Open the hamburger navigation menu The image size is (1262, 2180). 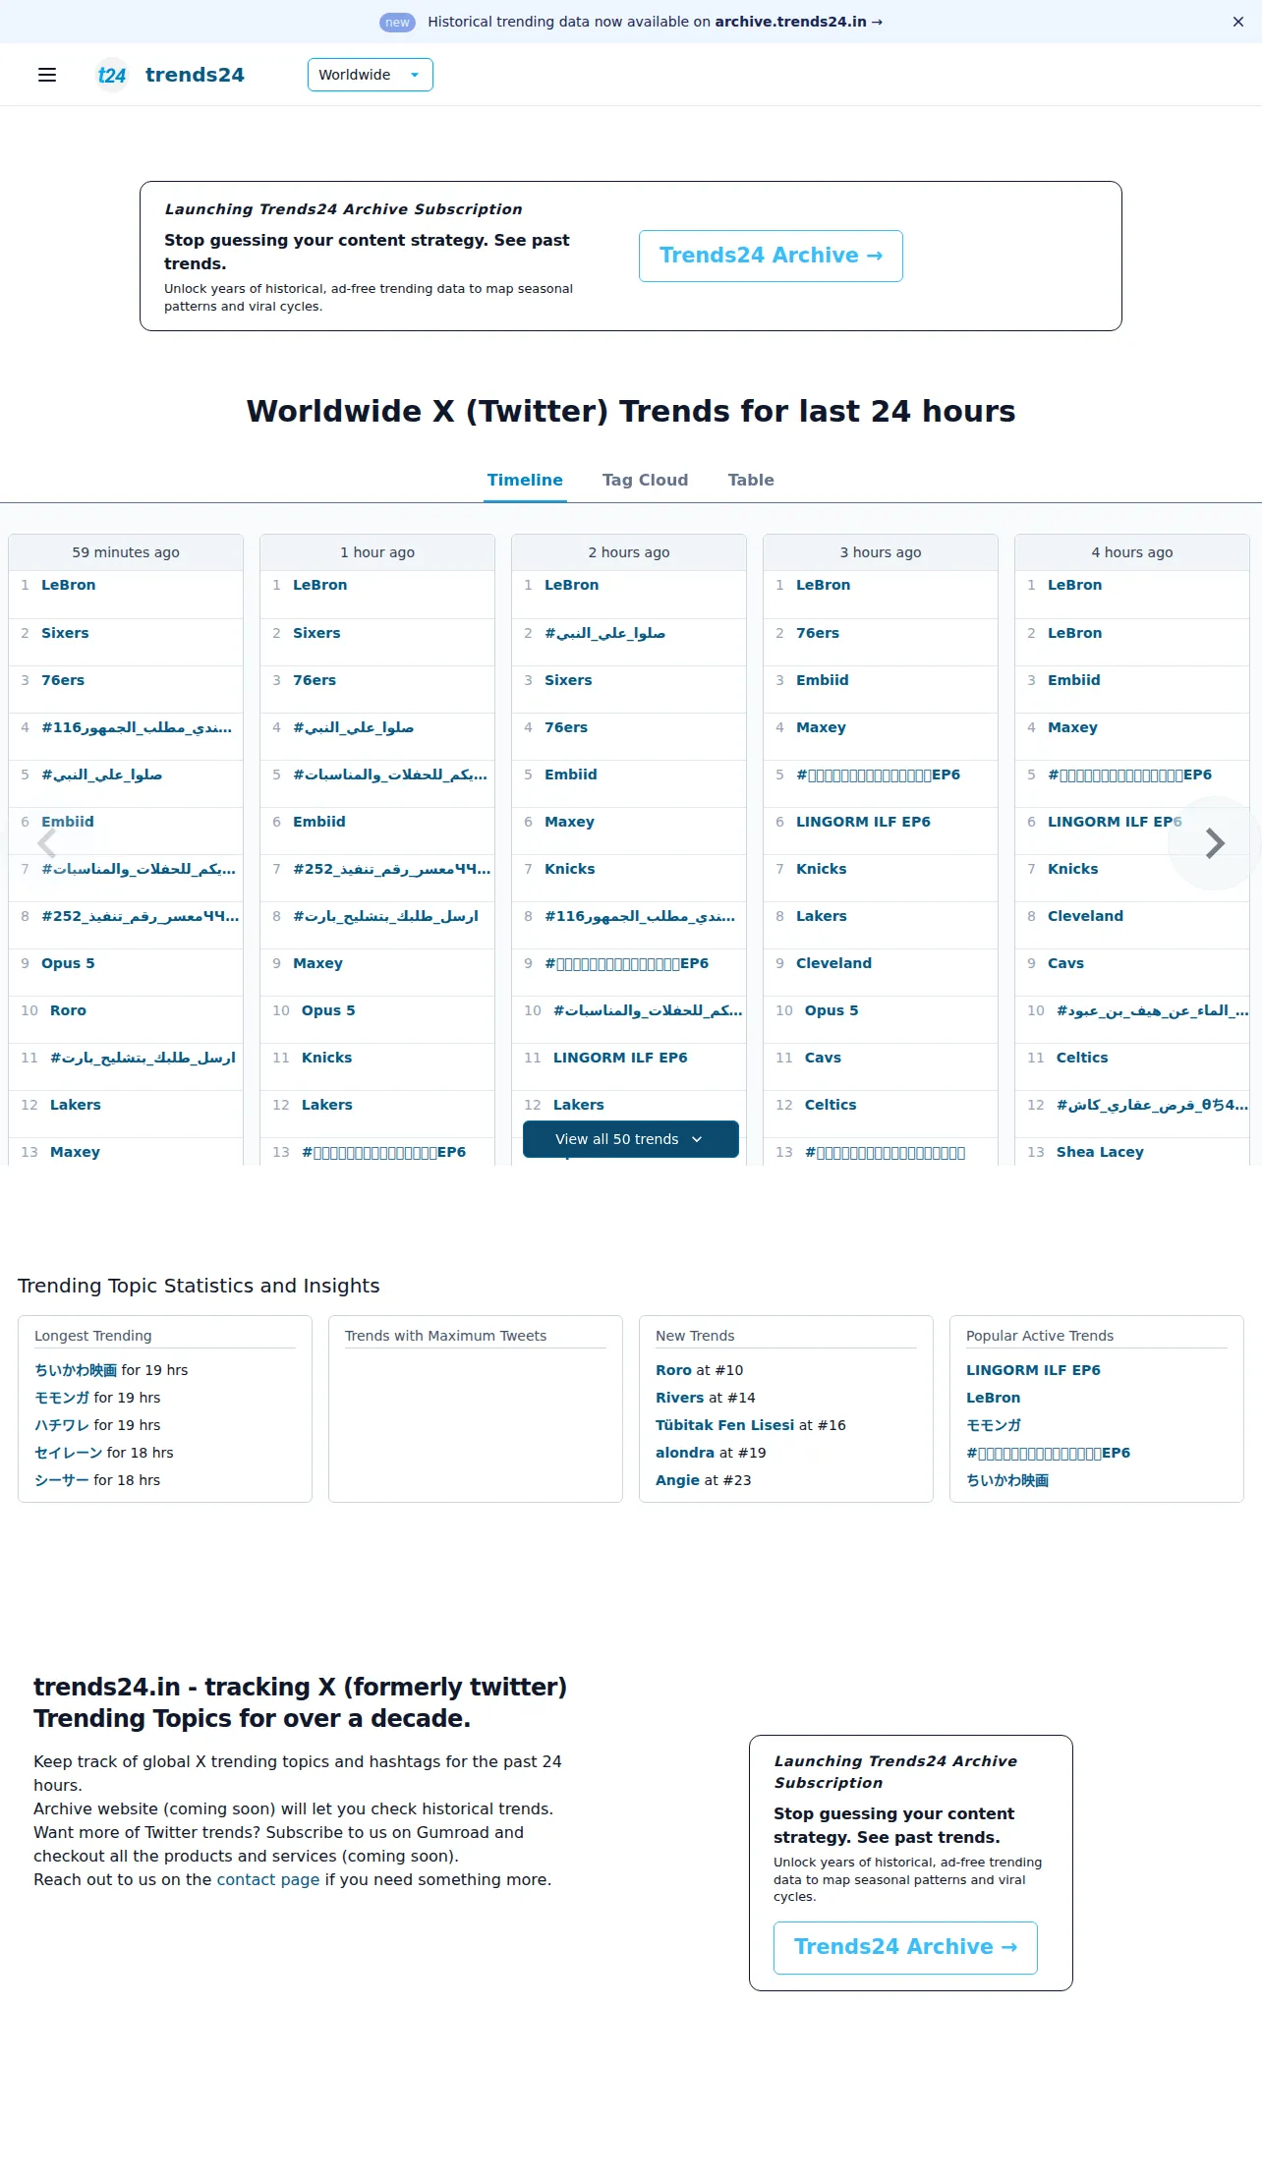pos(47,75)
